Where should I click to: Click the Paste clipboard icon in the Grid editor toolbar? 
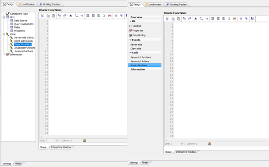[x=53, y=16]
